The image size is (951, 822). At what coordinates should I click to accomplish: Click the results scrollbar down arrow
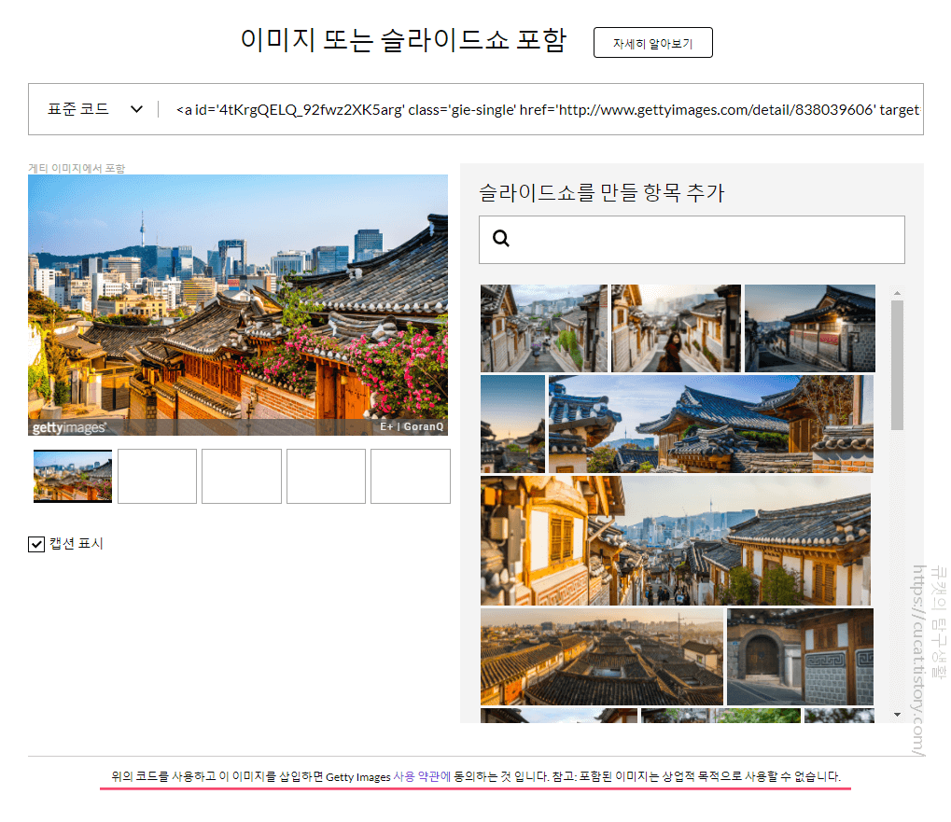(897, 715)
